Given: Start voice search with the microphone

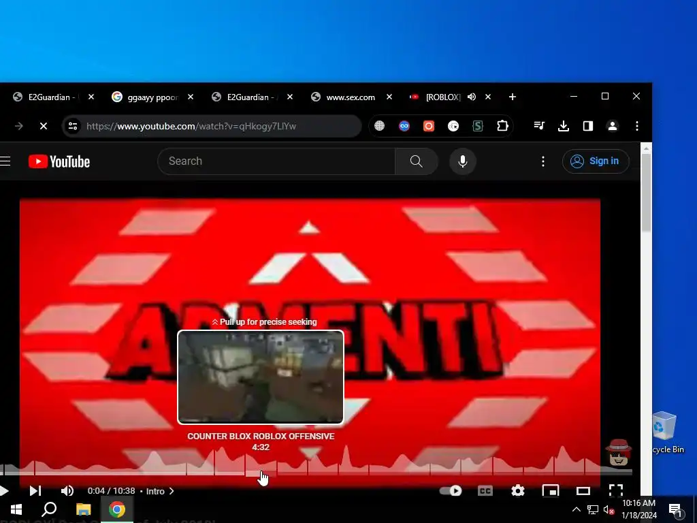Looking at the screenshot, I should (463, 161).
